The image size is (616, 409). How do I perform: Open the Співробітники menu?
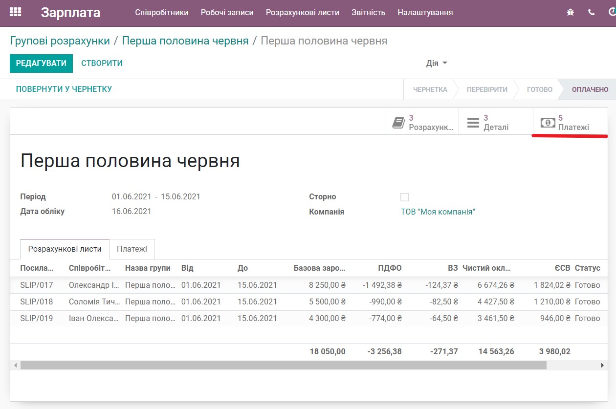point(161,13)
